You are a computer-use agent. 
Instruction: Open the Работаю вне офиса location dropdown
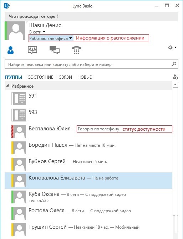[x=51, y=38]
